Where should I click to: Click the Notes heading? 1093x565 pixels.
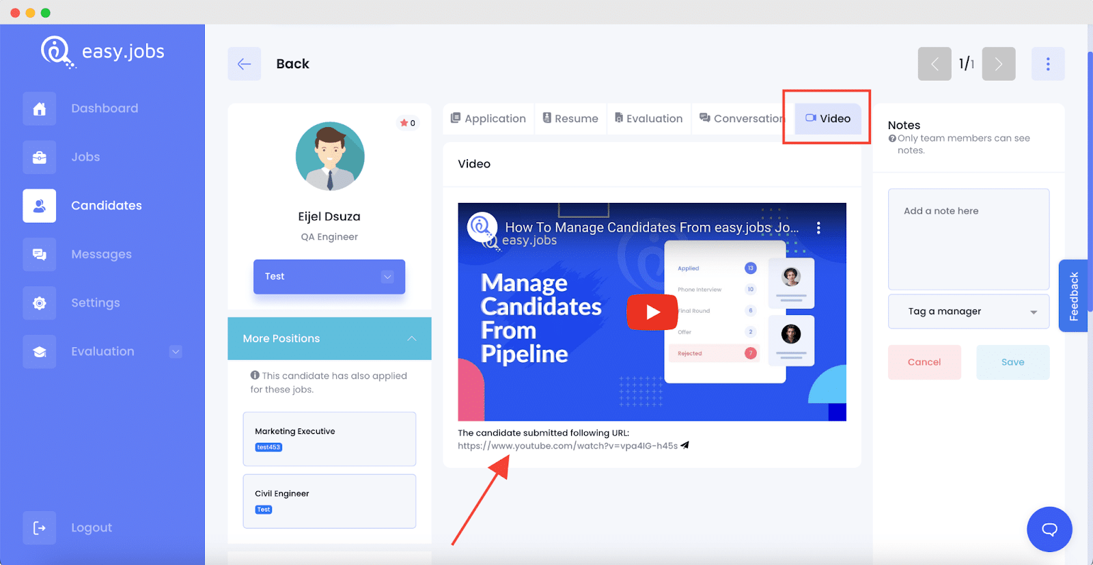pos(904,125)
